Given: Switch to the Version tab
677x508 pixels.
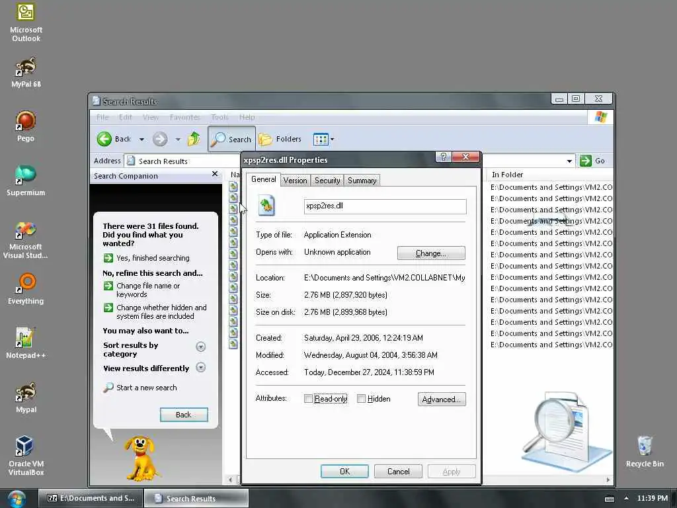Looking at the screenshot, I should pyautogui.click(x=296, y=181).
